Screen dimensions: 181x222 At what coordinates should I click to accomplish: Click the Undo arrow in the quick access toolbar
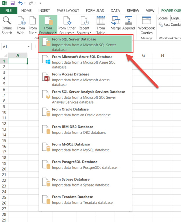[x=20, y=3]
